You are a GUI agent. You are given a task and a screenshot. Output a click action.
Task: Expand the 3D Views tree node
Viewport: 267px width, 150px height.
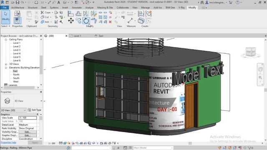point(6,64)
